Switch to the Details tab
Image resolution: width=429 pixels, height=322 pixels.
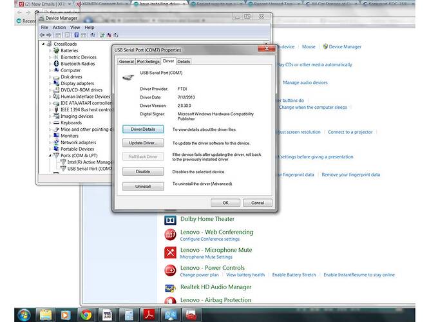point(184,62)
